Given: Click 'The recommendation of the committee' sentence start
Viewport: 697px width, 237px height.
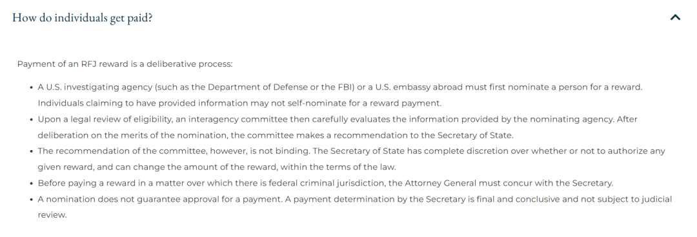Looking at the screenshot, I should pyautogui.click(x=122, y=151).
